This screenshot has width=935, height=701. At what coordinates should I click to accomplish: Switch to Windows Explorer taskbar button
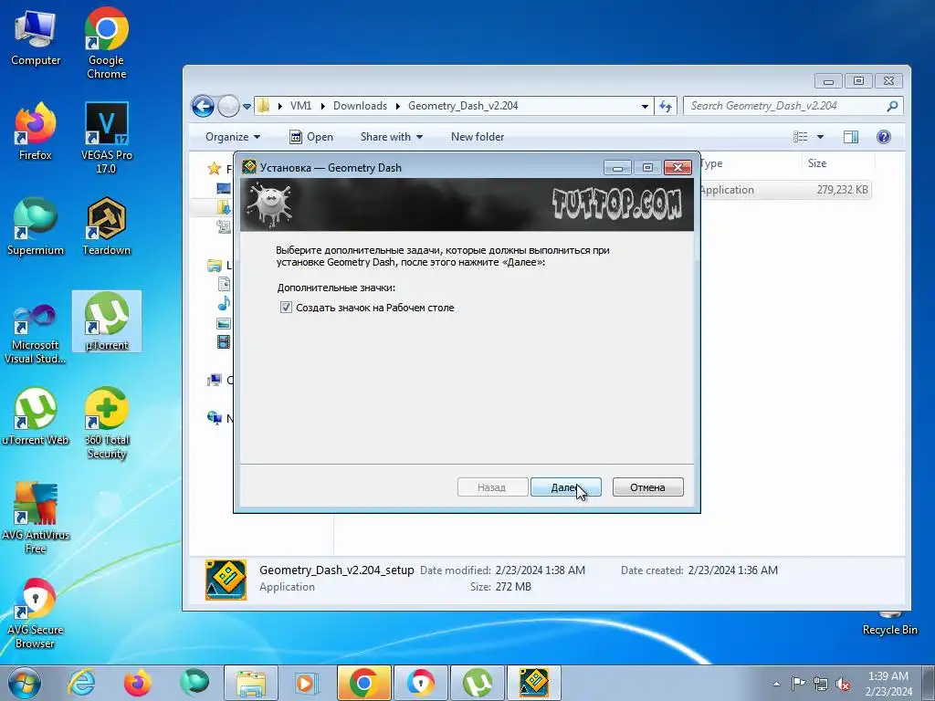pos(251,683)
